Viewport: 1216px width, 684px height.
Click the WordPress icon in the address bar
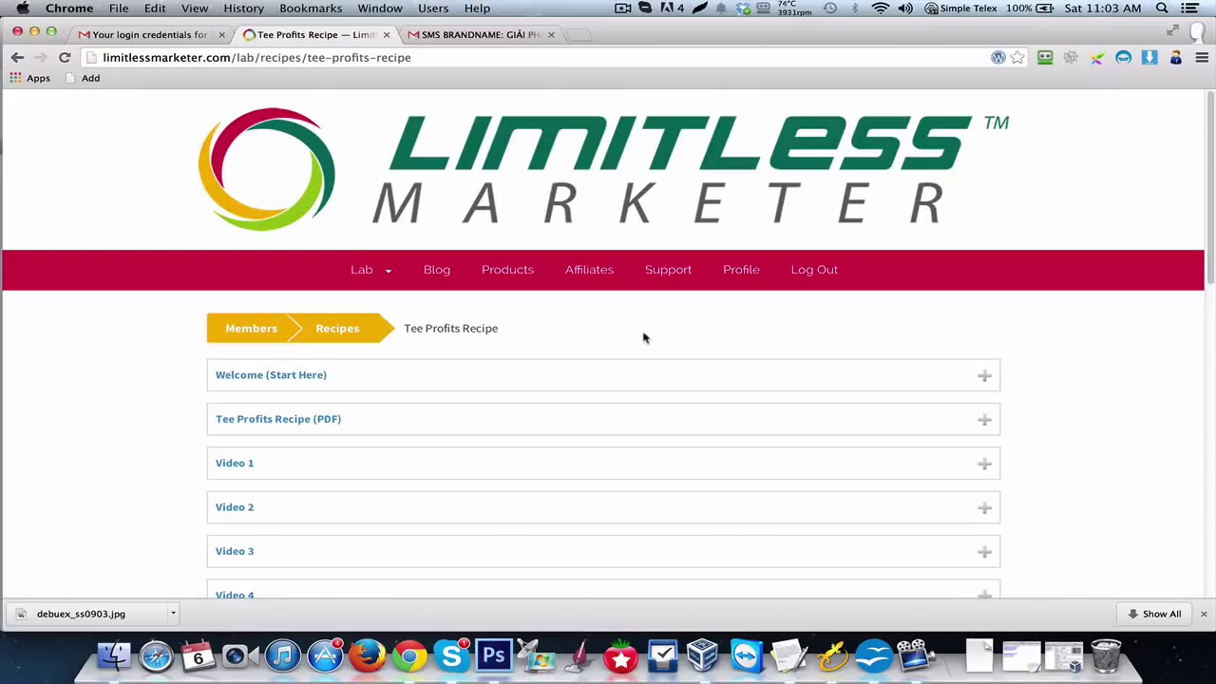coord(997,58)
